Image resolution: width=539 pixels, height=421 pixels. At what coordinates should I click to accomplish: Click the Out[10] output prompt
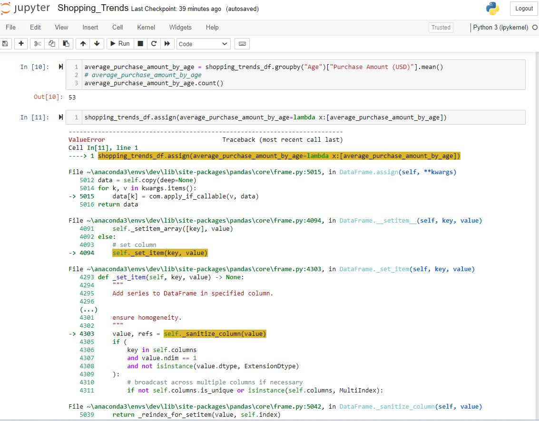click(x=48, y=97)
